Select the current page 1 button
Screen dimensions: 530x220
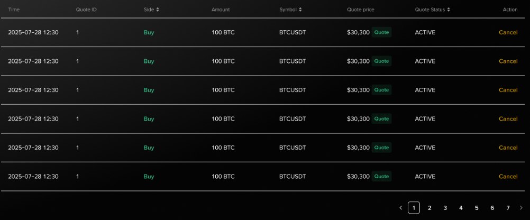click(x=414, y=208)
